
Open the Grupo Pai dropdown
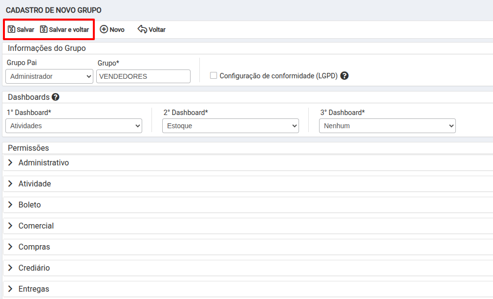(x=49, y=76)
